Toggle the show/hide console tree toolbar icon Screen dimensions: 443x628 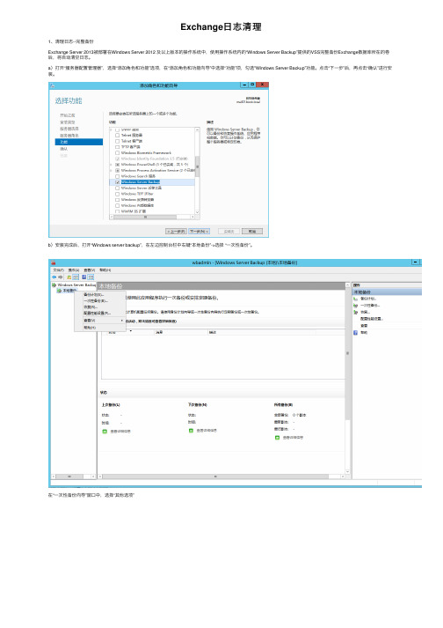coord(76,277)
